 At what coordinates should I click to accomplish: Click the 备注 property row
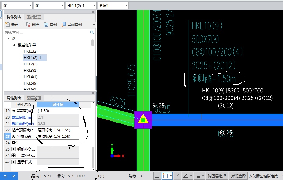(41, 143)
